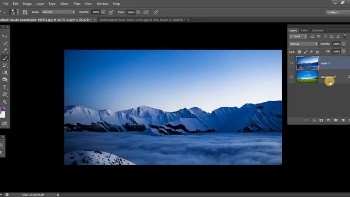
Task: Filter layers by pixel layer icon
Action: click(x=312, y=37)
